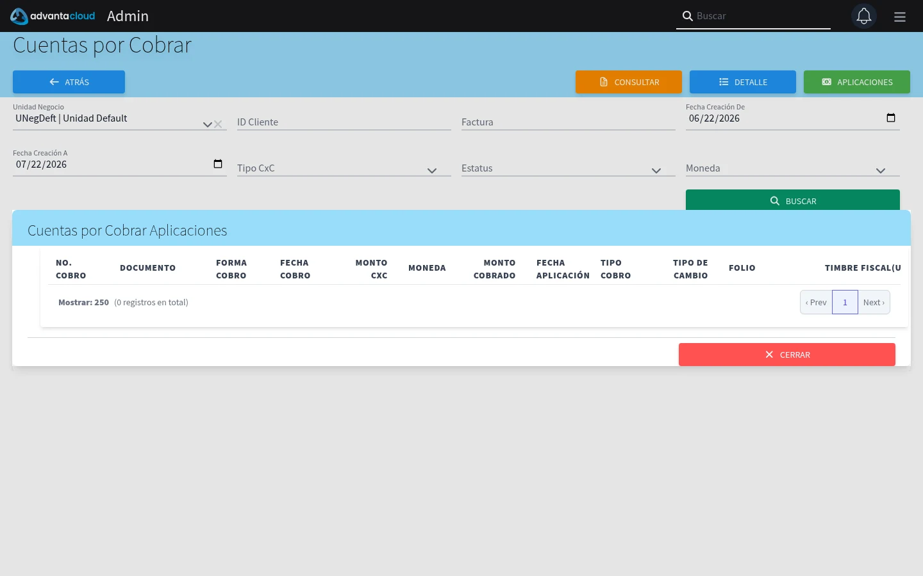Open the hamburger menu
Viewport: 923px width, 576px height.
pos(900,17)
